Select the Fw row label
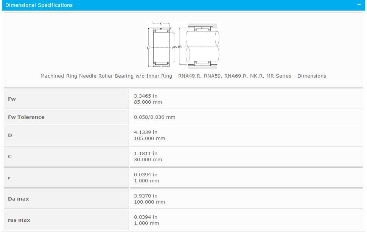 [12, 99]
